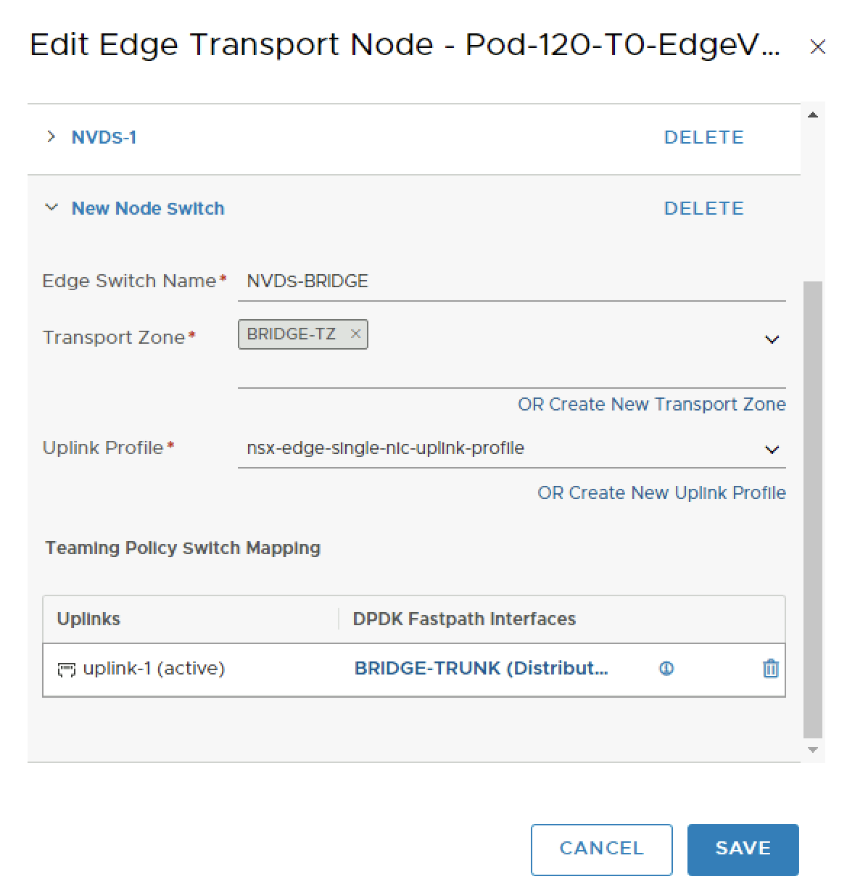The width and height of the screenshot is (847, 895).
Task: Remove the BRIDGE-TZ transport zone tag
Action: [355, 334]
